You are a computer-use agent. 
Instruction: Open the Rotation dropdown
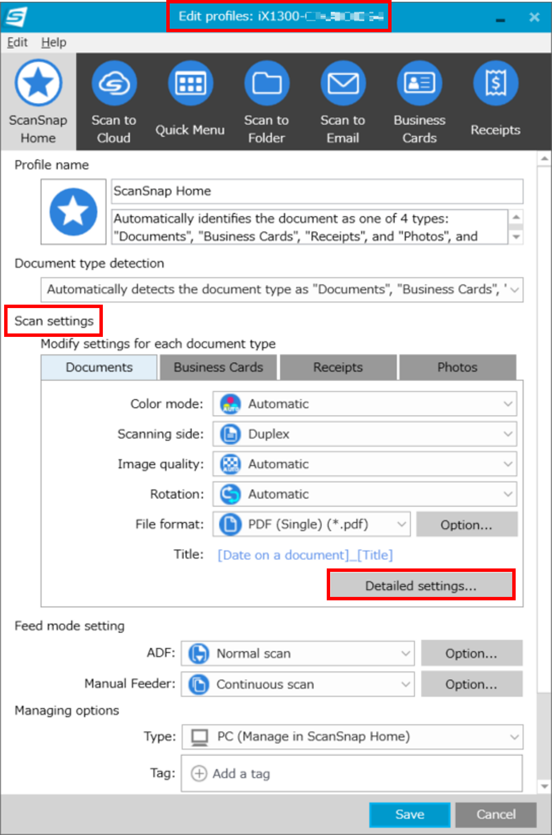click(x=365, y=494)
